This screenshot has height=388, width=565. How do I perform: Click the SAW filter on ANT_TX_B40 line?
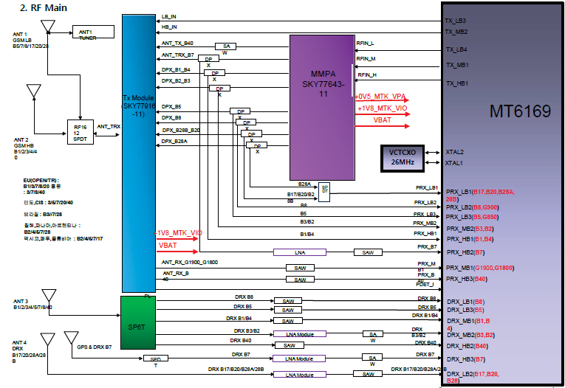coord(225,46)
